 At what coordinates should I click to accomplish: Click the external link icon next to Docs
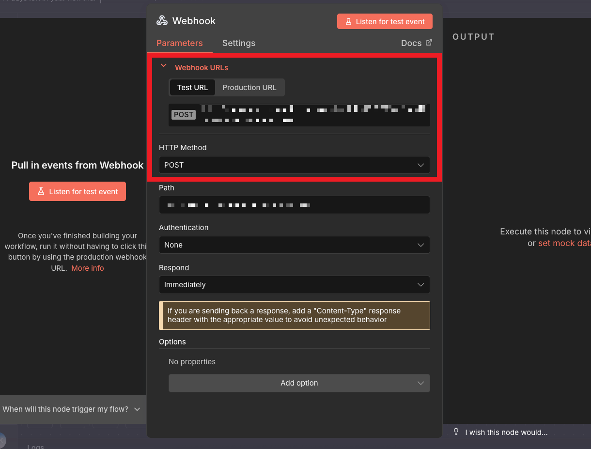(429, 43)
